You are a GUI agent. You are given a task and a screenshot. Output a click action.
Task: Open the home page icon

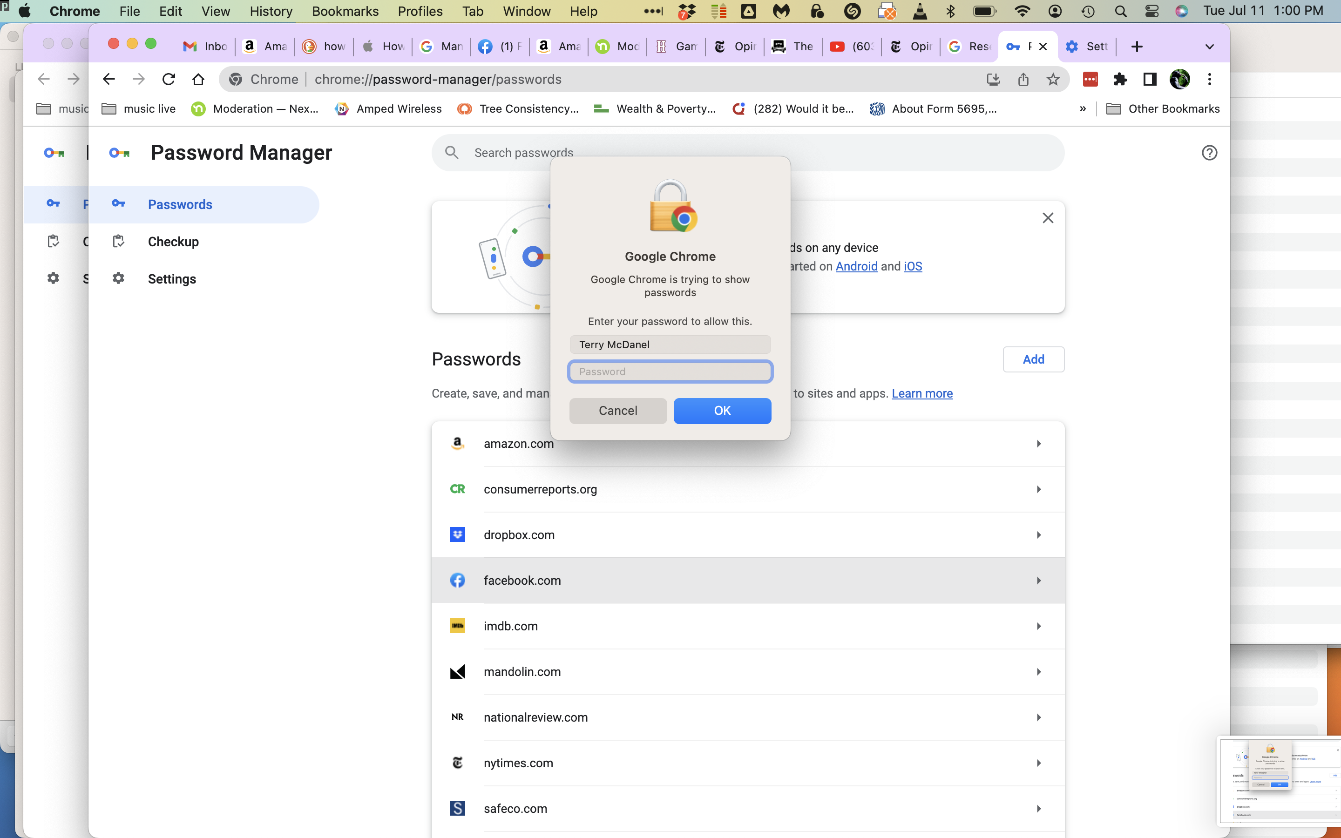pos(198,79)
